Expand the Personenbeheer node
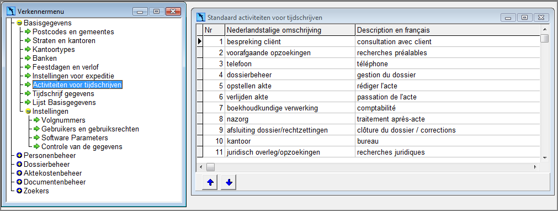 coord(19,155)
